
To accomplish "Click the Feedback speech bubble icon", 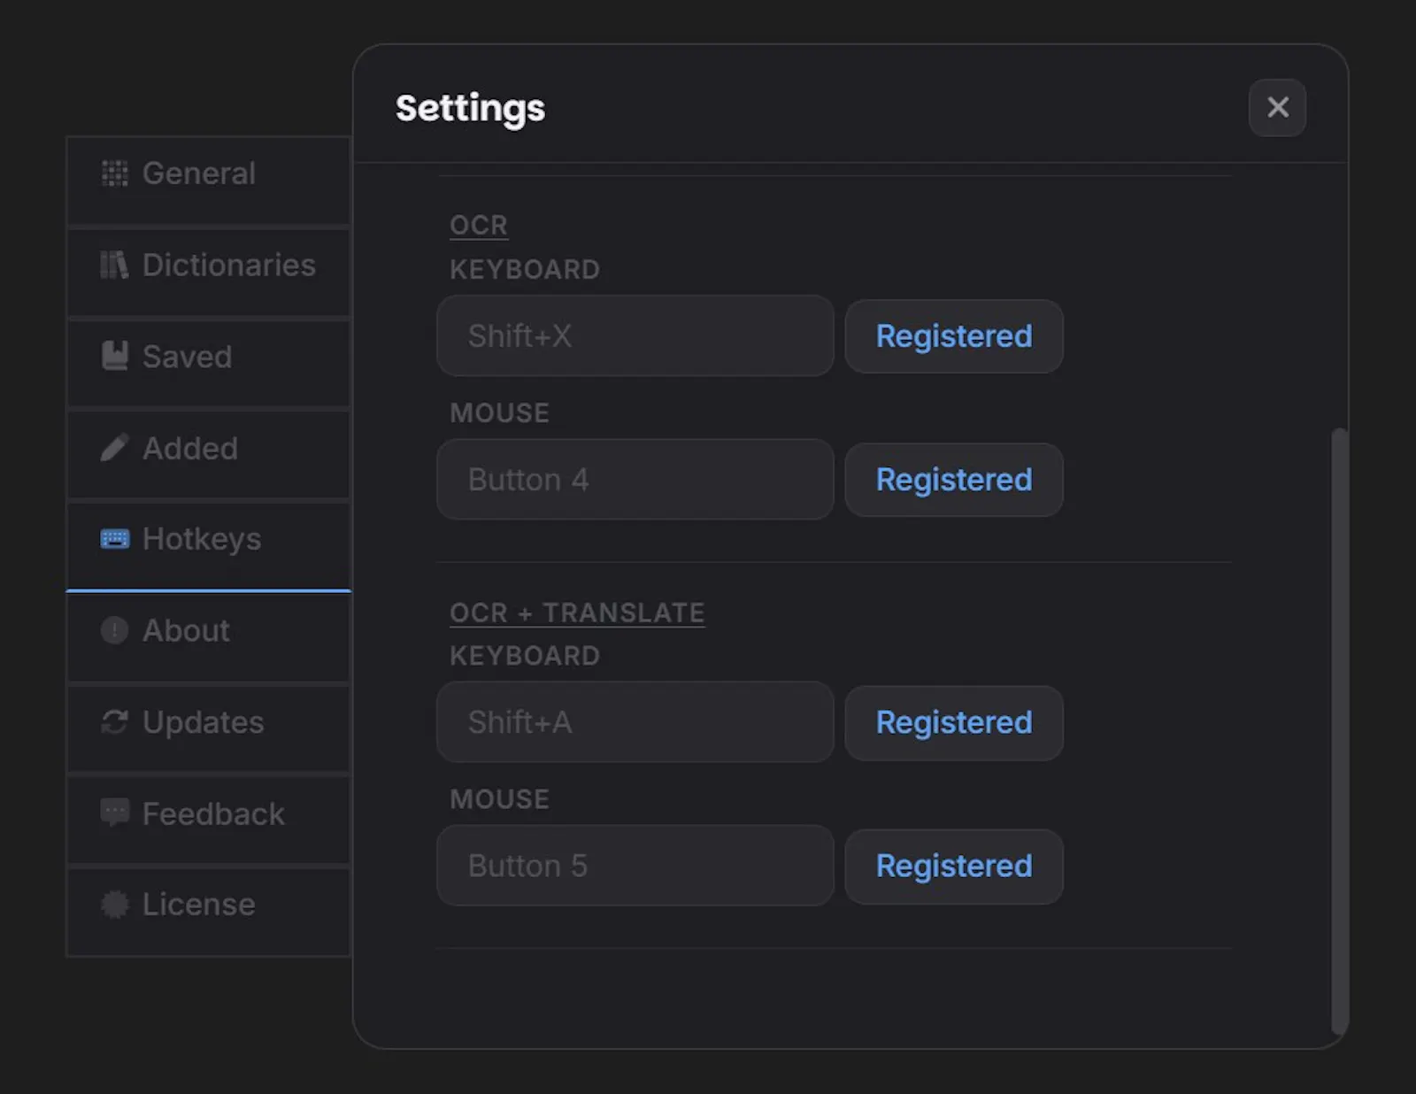I will 114,813.
